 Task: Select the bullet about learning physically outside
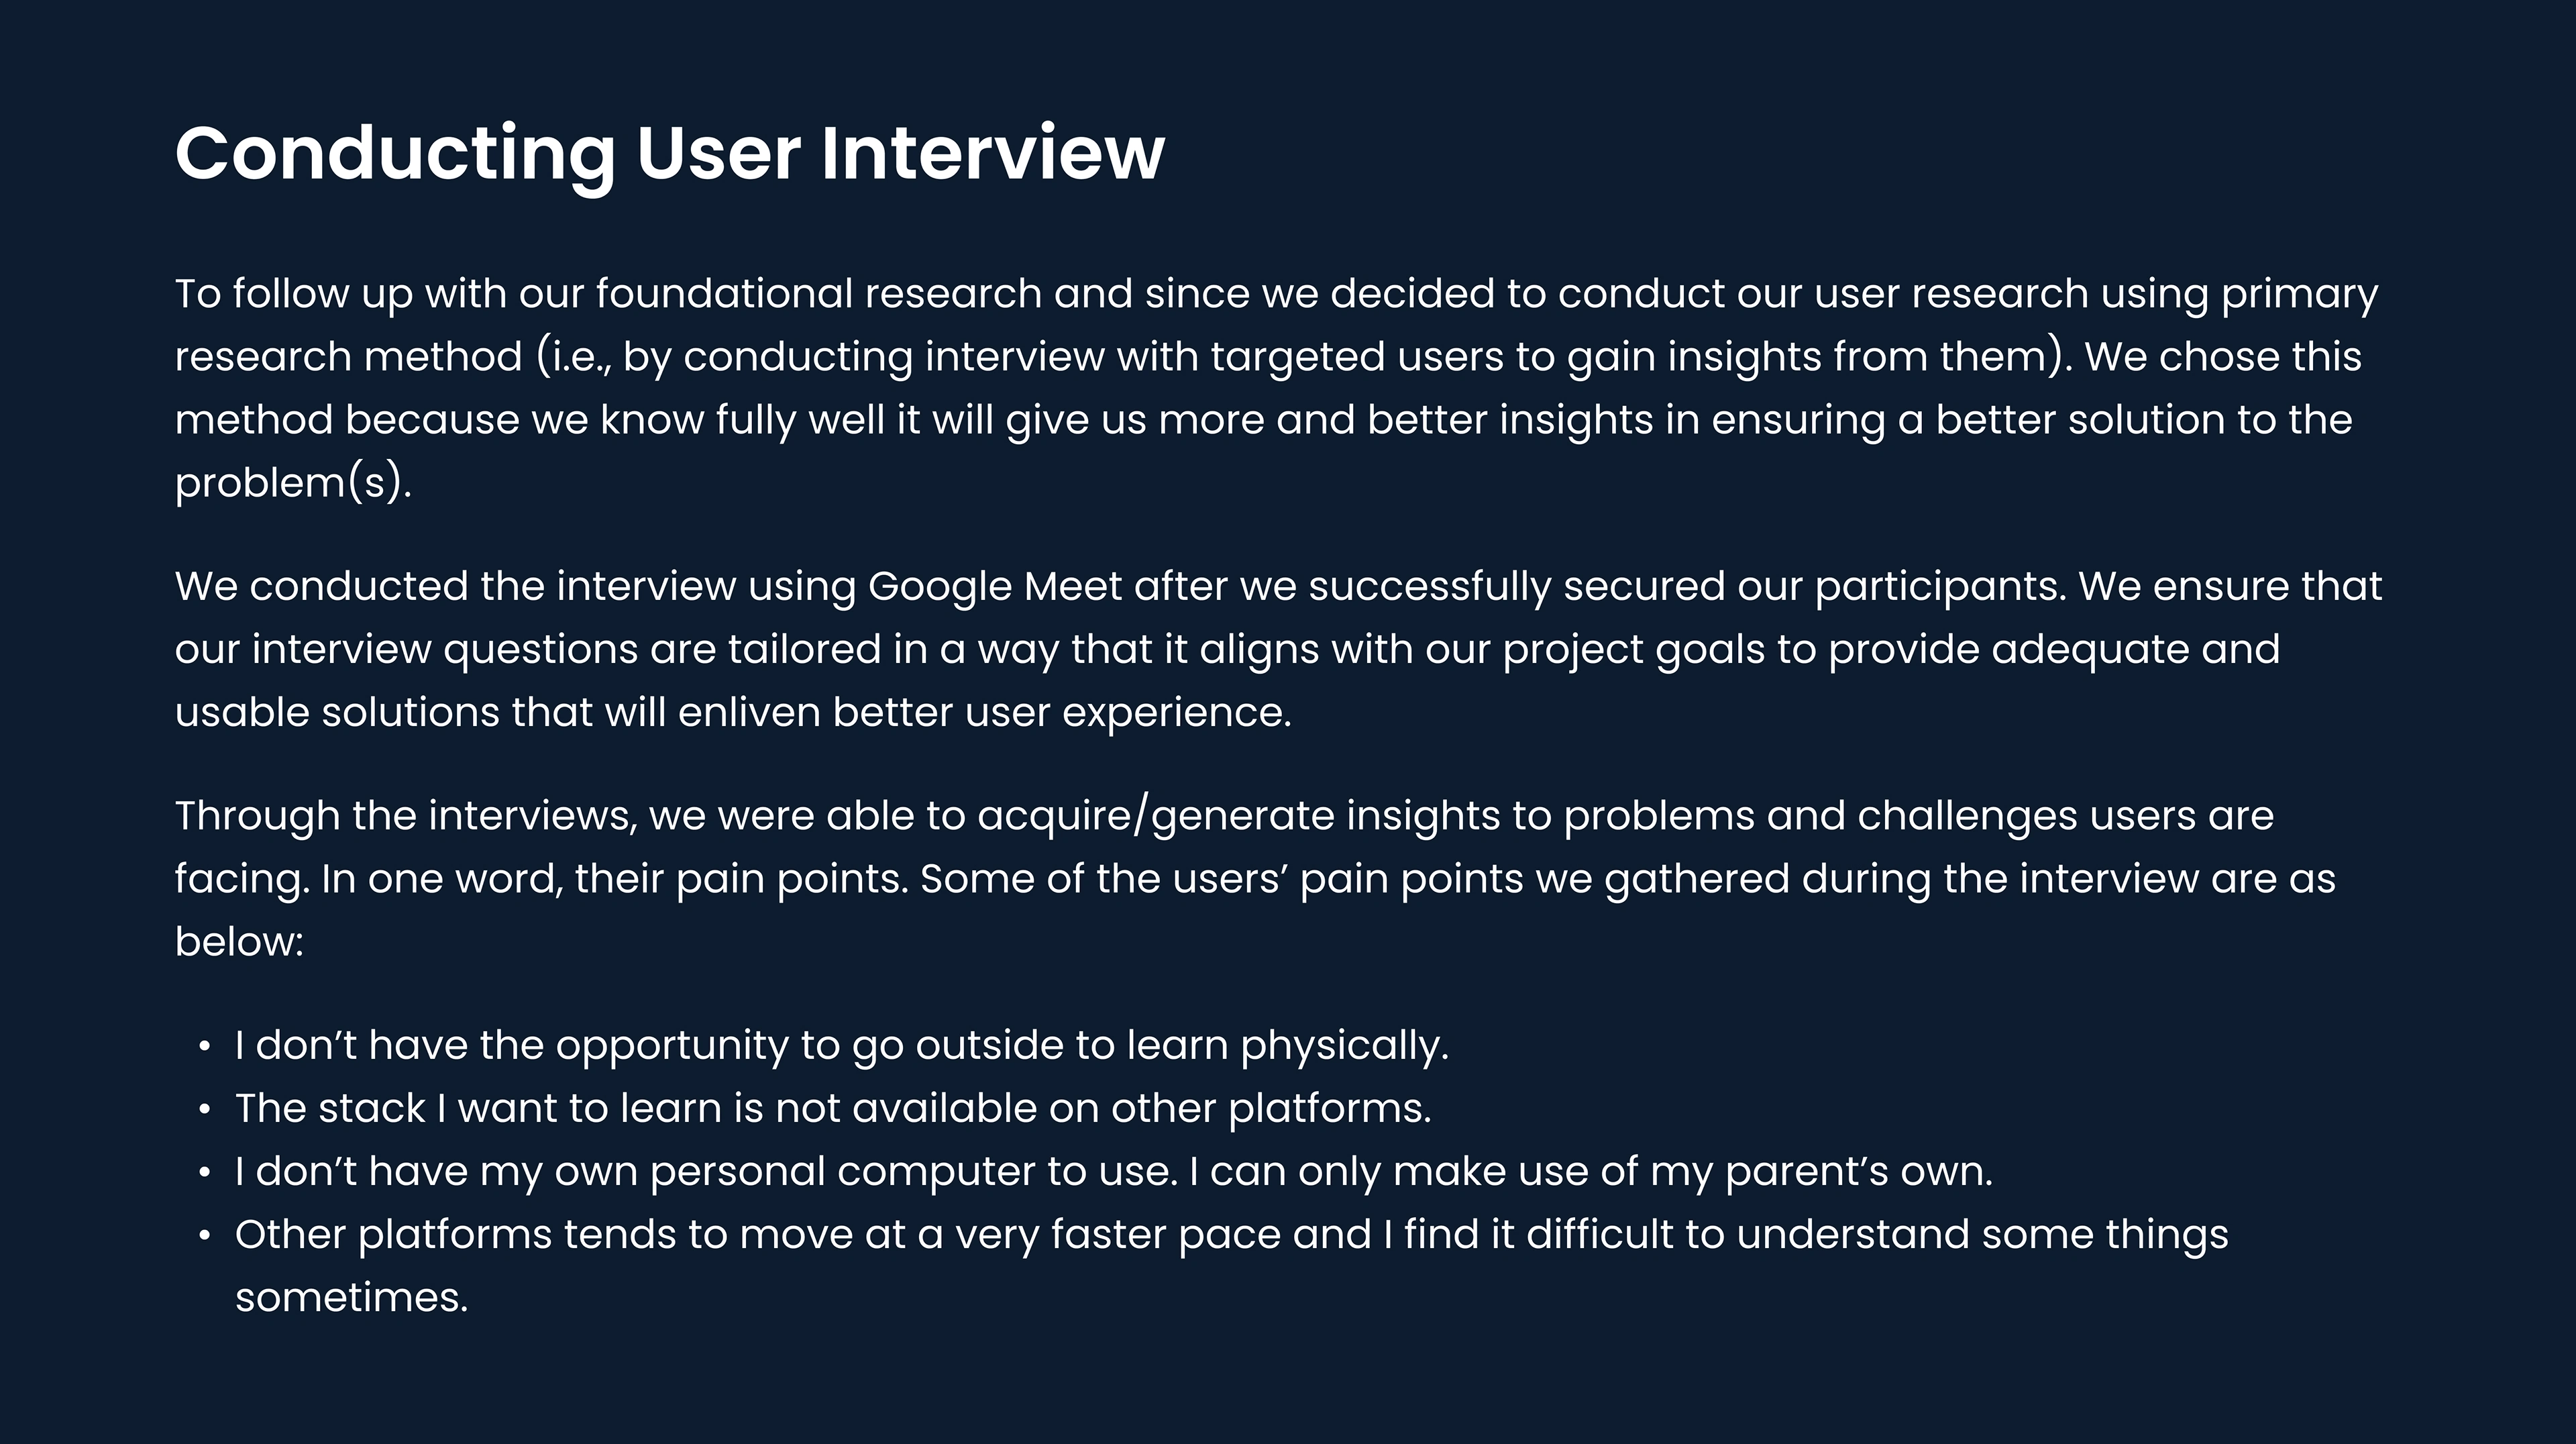pos(841,1045)
